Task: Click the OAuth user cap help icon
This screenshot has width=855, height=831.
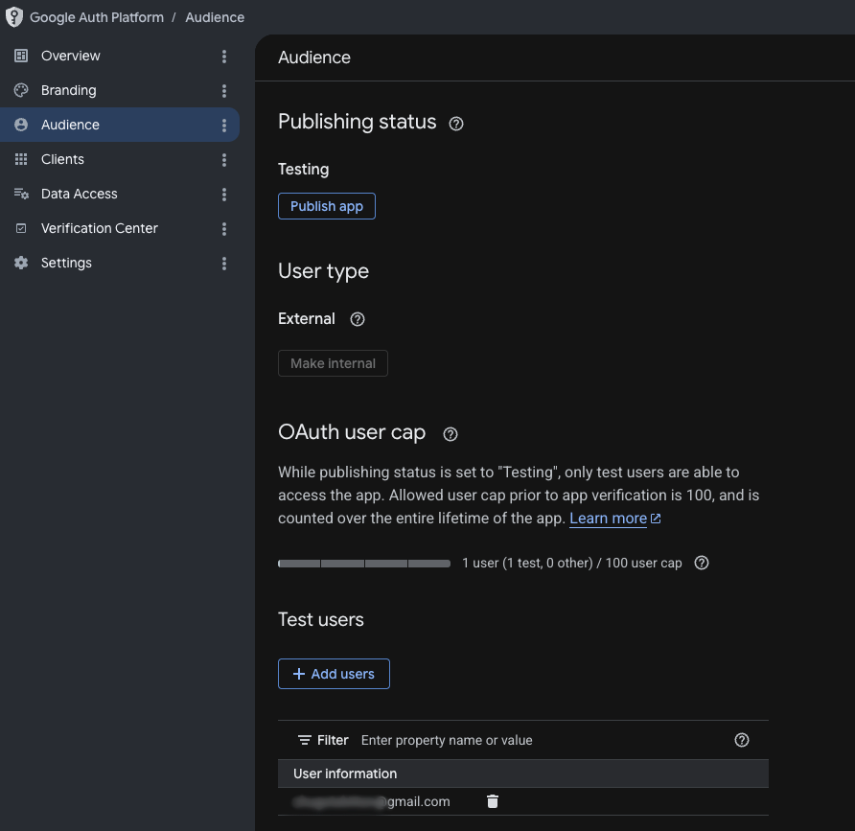Action: pos(450,434)
